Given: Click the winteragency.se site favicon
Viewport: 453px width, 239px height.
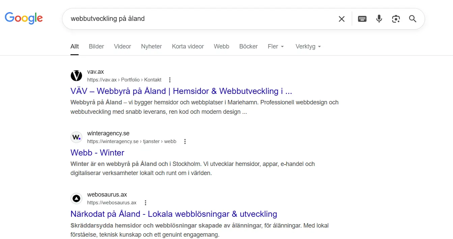Looking at the screenshot, I should coord(76,137).
